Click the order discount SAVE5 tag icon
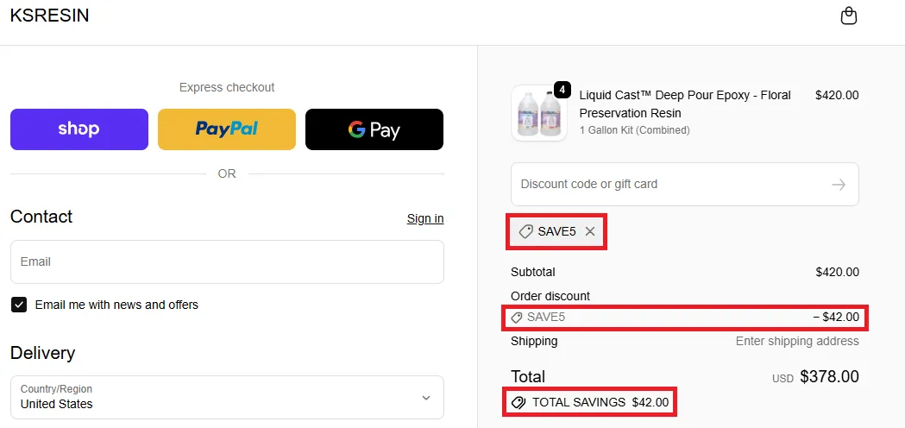 517,318
